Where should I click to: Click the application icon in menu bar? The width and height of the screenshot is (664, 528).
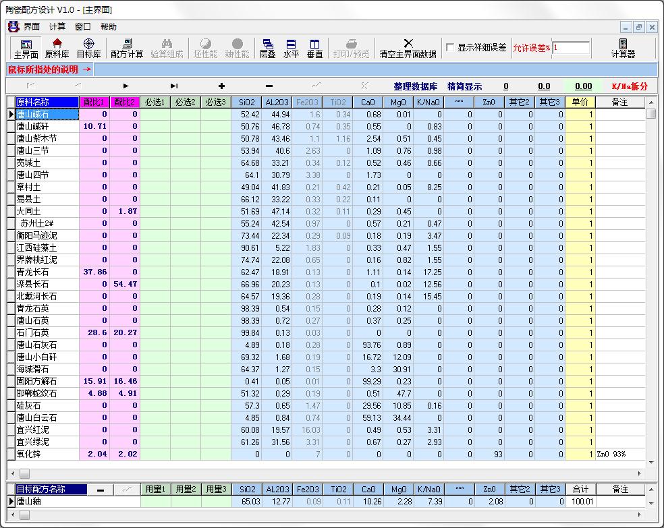pos(13,27)
